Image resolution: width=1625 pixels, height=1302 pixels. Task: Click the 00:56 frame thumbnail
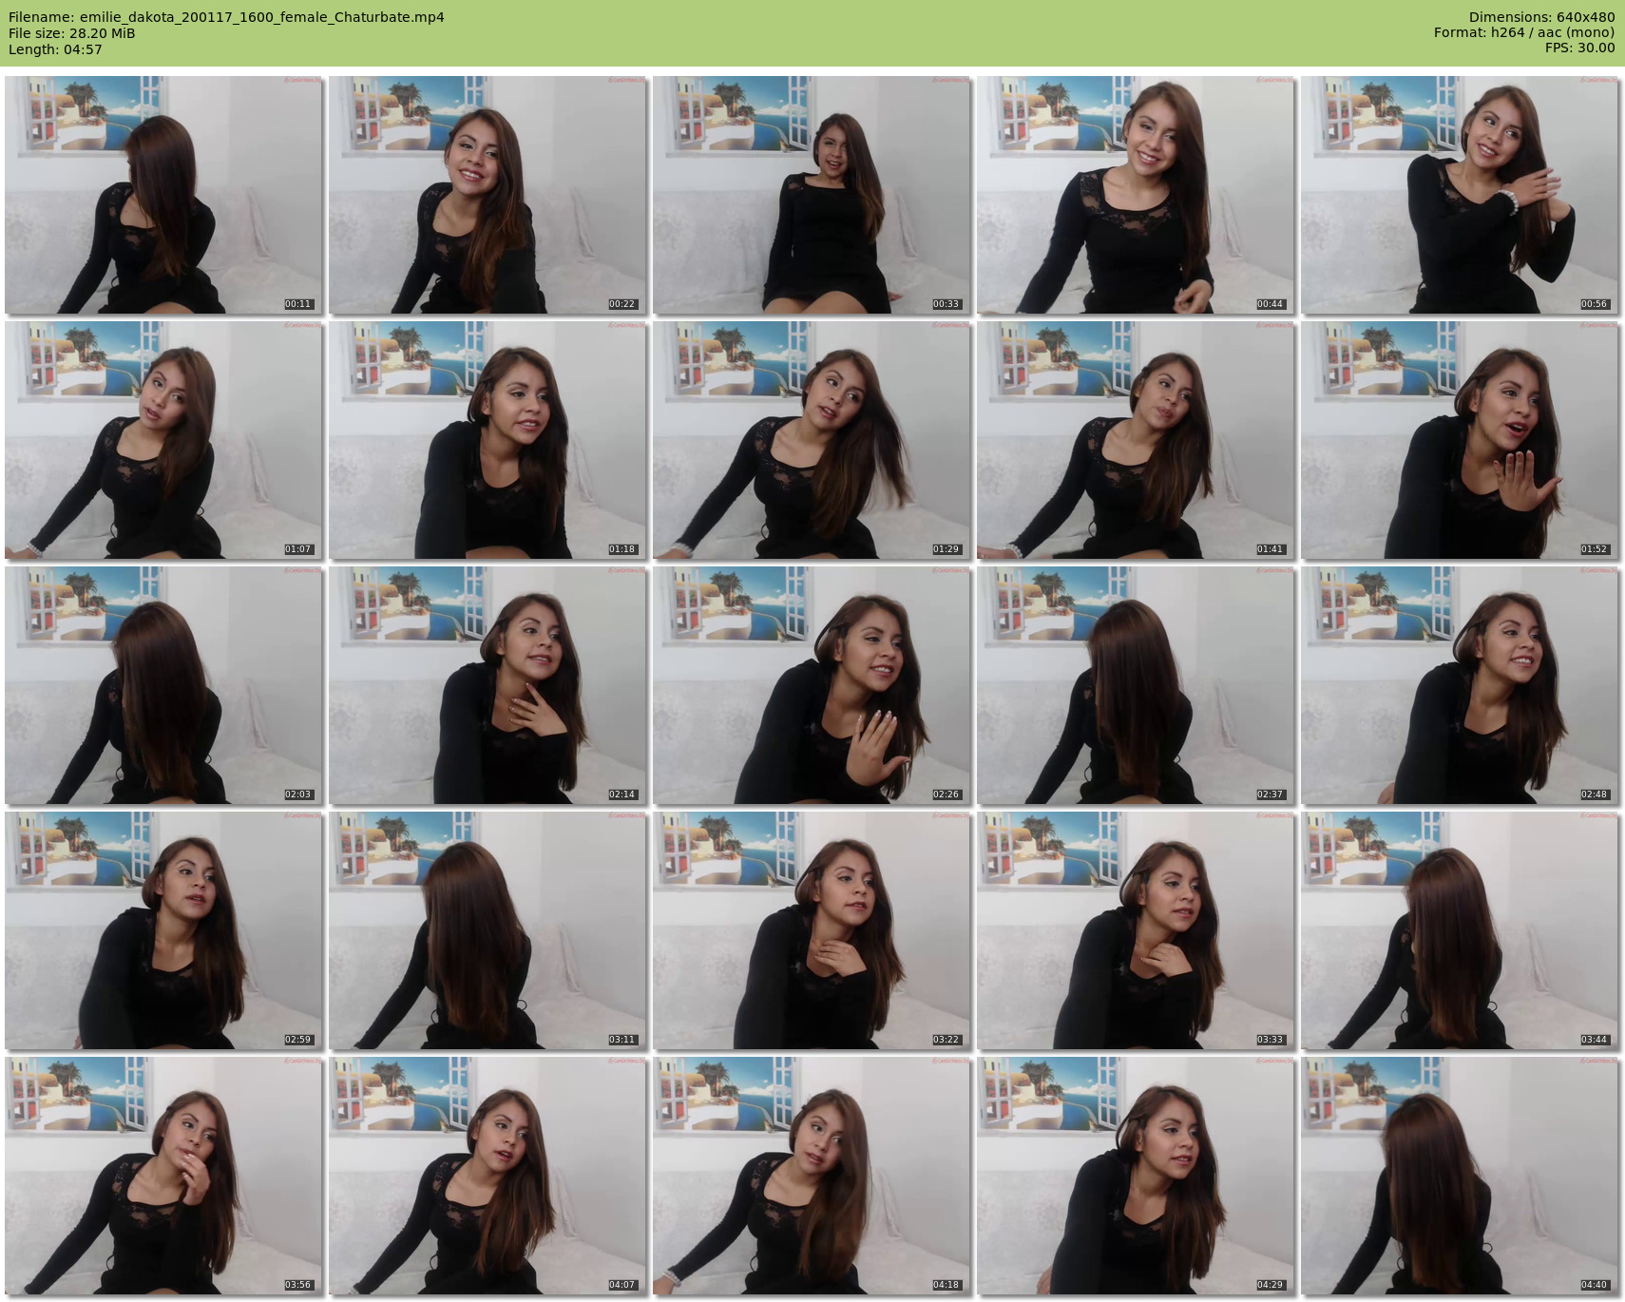pos(1459,195)
